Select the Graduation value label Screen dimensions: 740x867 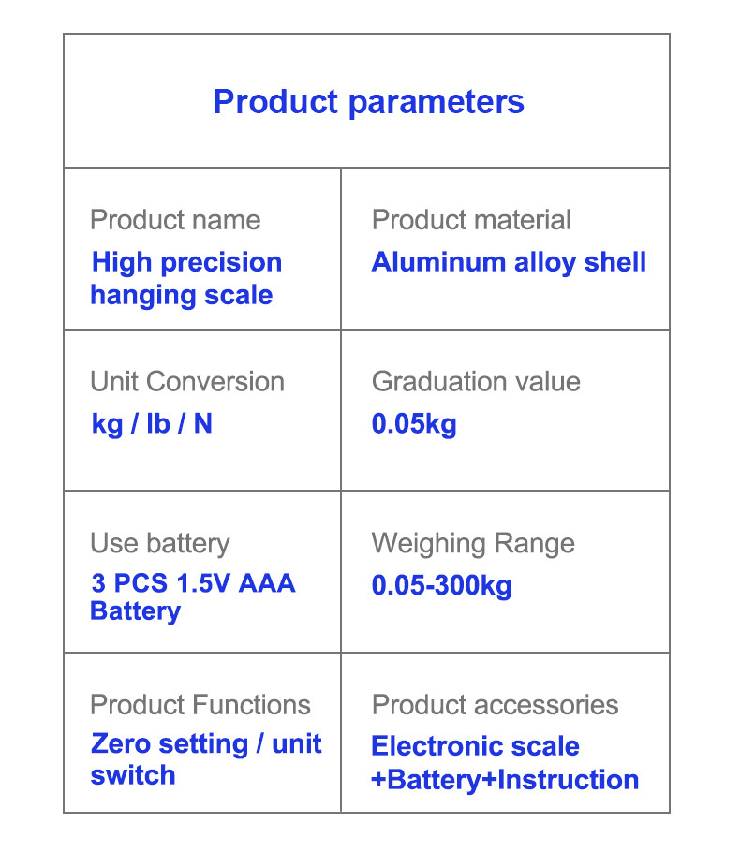point(476,382)
